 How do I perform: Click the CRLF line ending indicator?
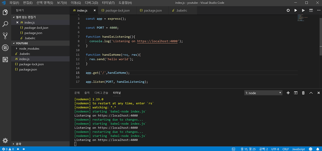coord(286,149)
